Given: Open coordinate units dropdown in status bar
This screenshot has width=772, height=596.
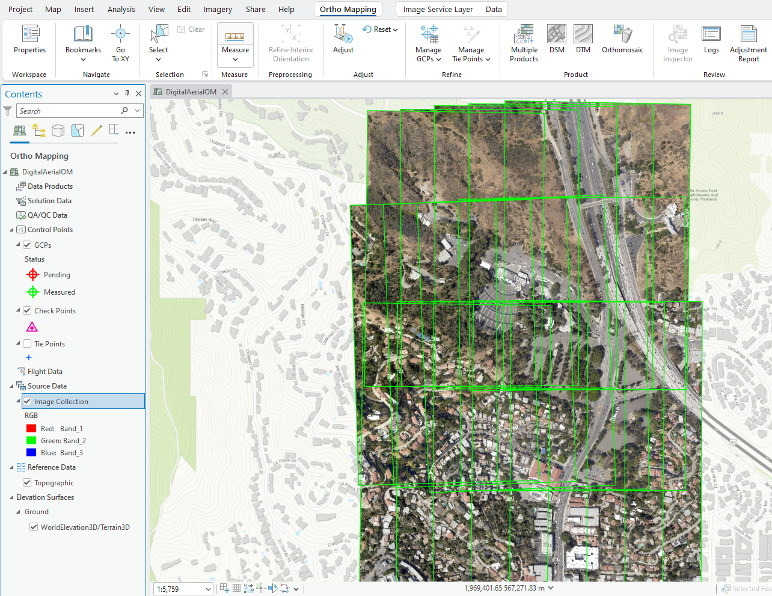Looking at the screenshot, I should click(551, 588).
